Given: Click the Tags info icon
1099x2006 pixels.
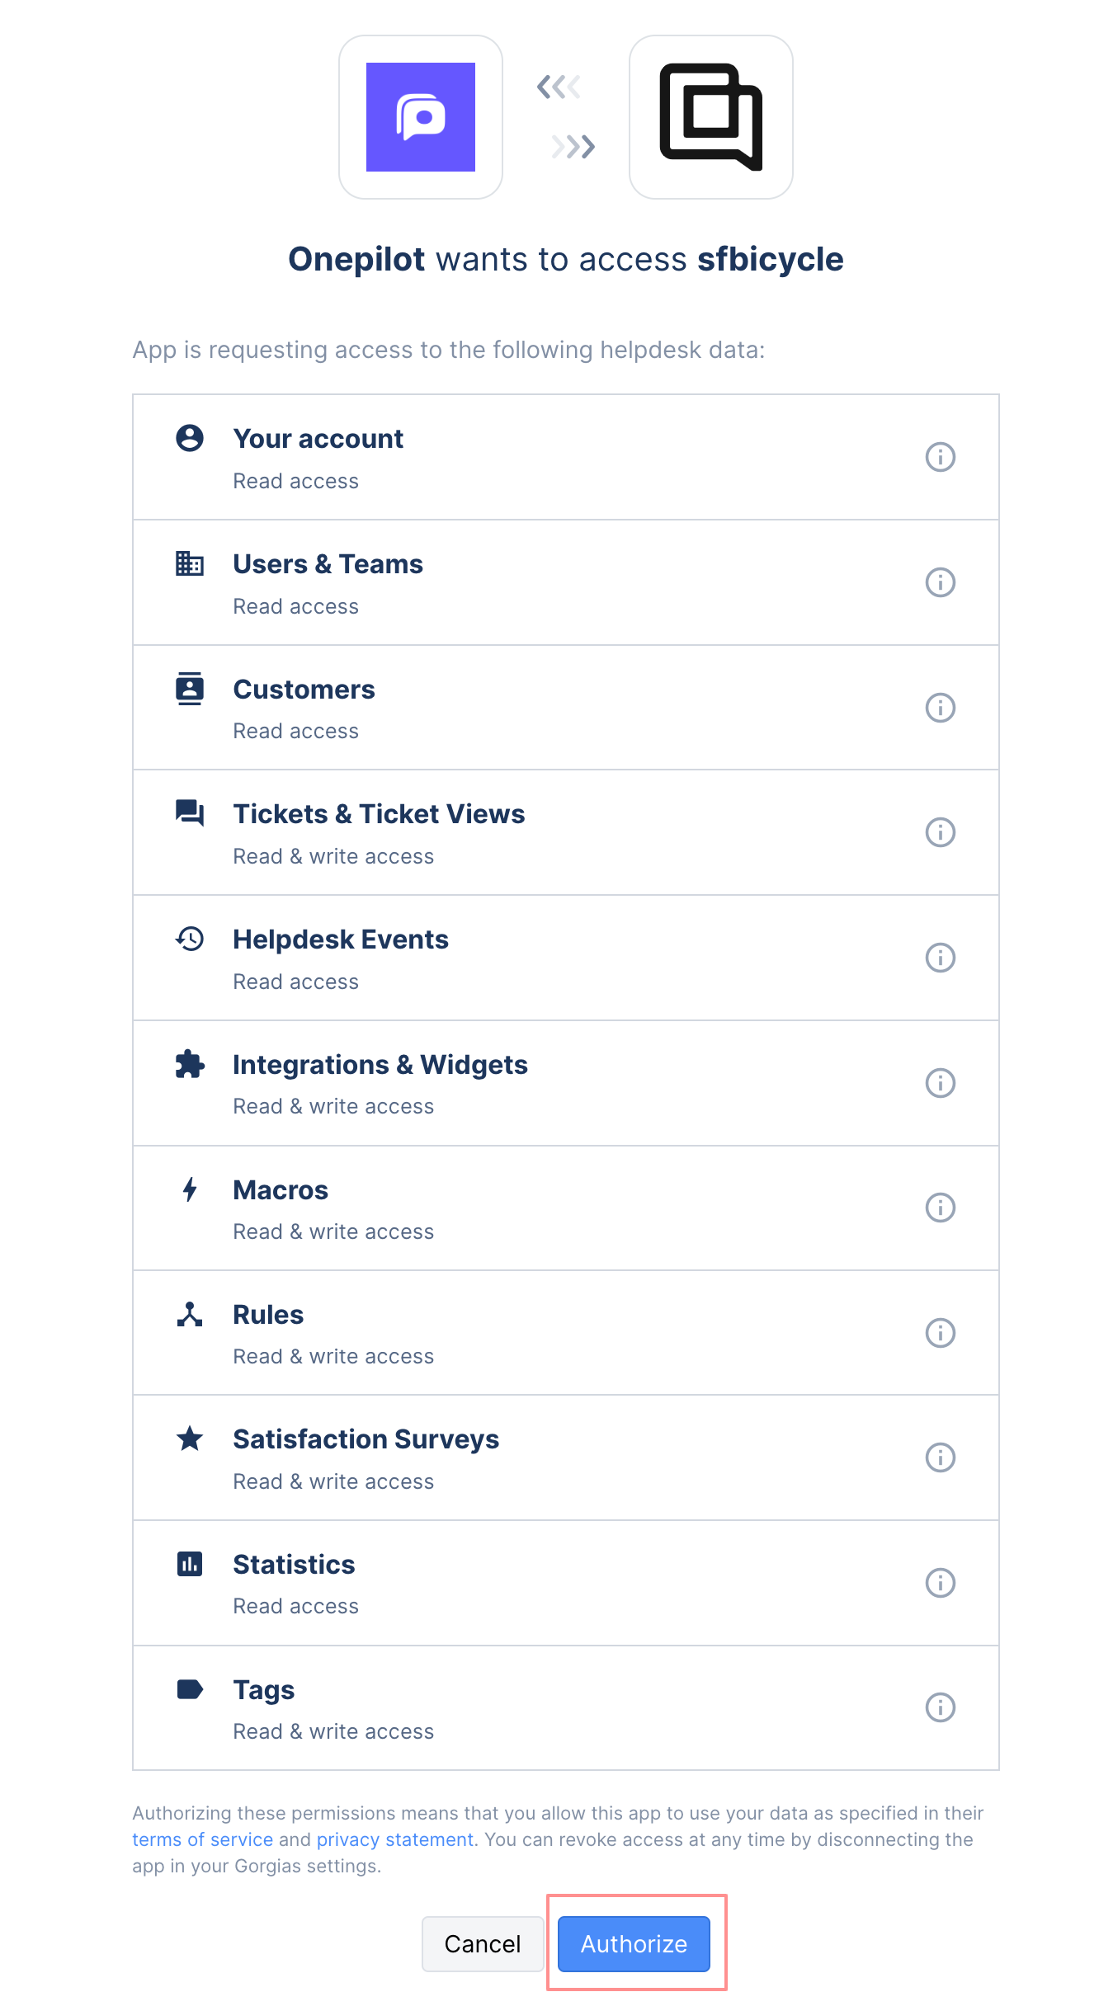Looking at the screenshot, I should [940, 1707].
